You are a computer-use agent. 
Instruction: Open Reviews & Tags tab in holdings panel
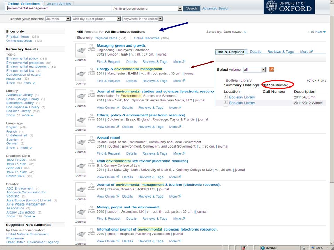pyautogui.click(x=280, y=52)
